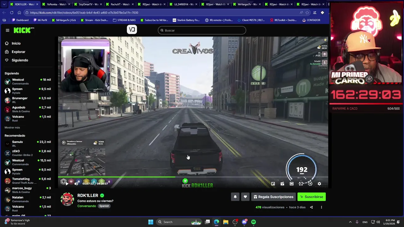Go back with the browser back arrow
404x227 pixels.
[4, 13]
